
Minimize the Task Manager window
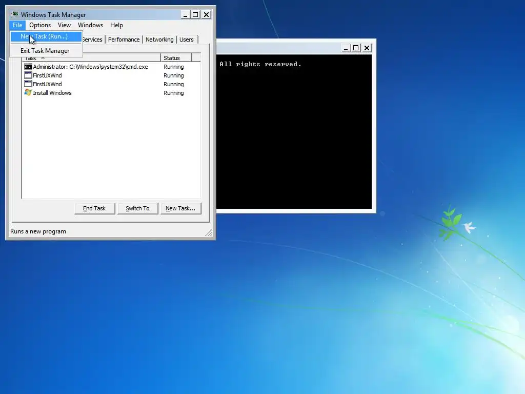pos(185,15)
